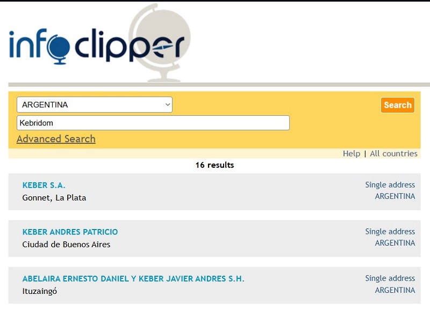Click the 'Ituzaingó' location text
The image size is (430, 310).
pyautogui.click(x=39, y=291)
